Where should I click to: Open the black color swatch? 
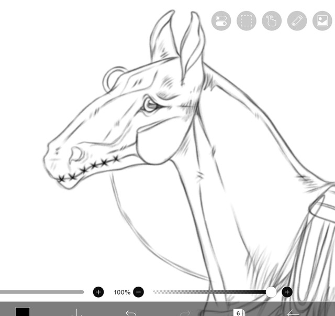tap(23, 312)
